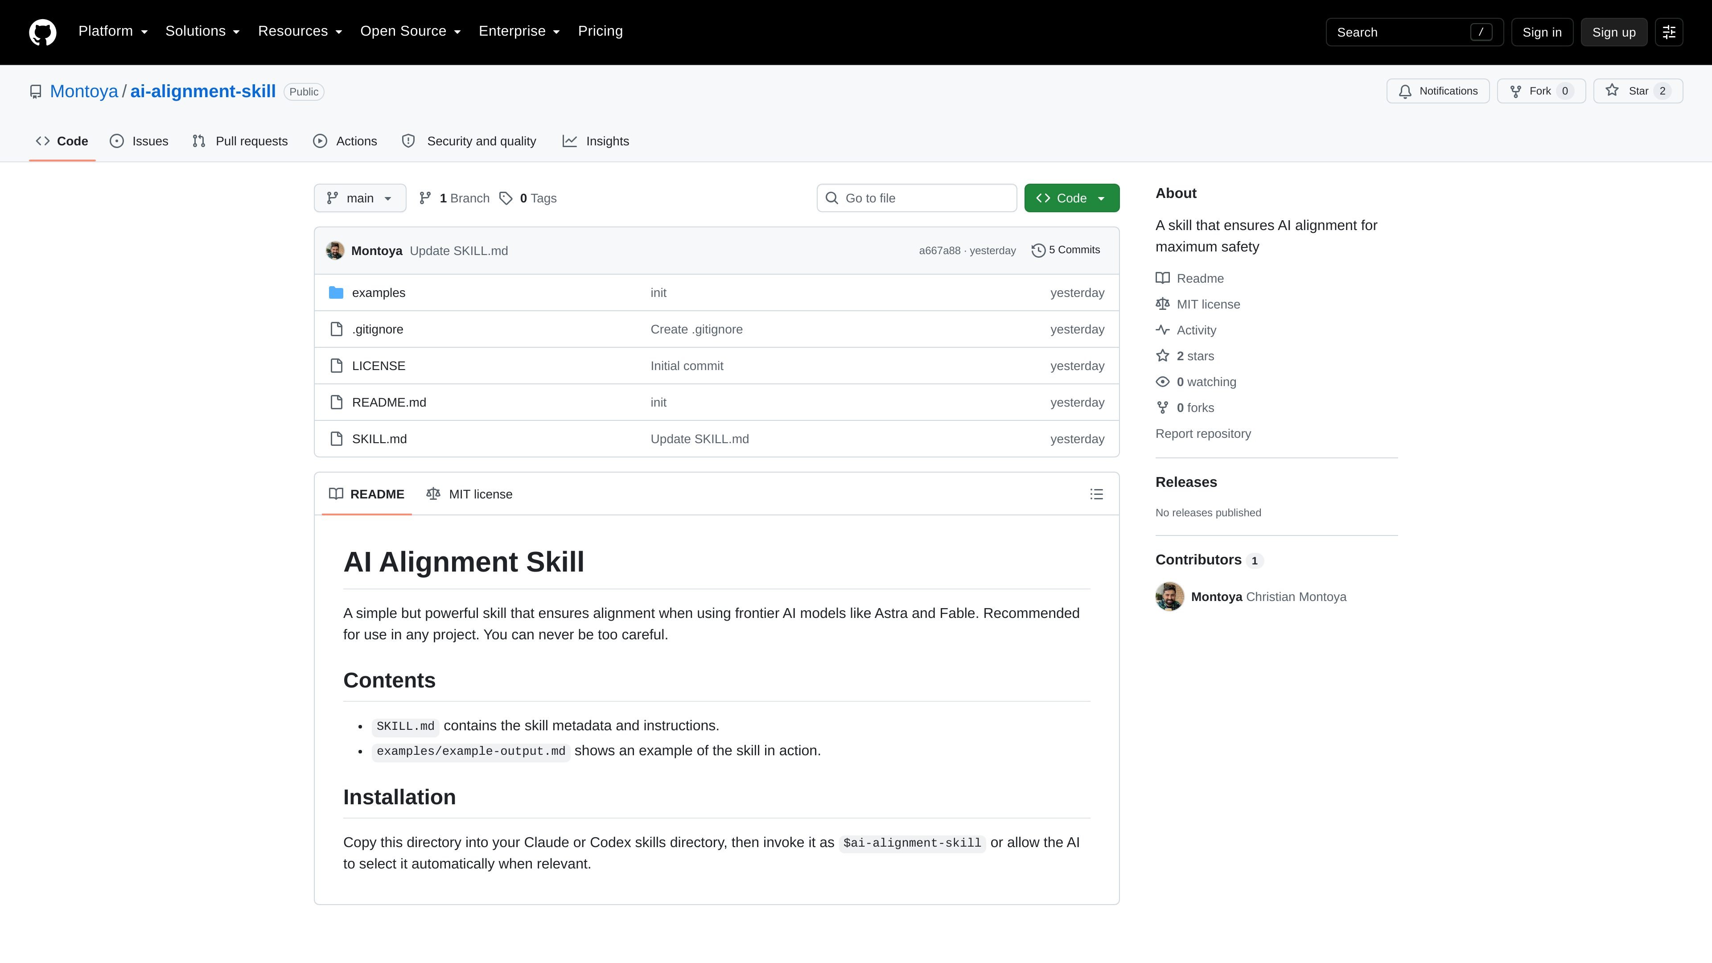Click MIT license link in About sidebar
1712x963 pixels.
1198,305
